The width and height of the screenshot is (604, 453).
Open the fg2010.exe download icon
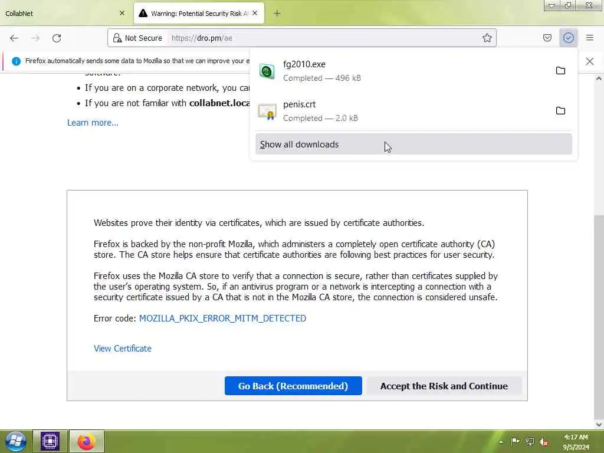click(x=267, y=71)
